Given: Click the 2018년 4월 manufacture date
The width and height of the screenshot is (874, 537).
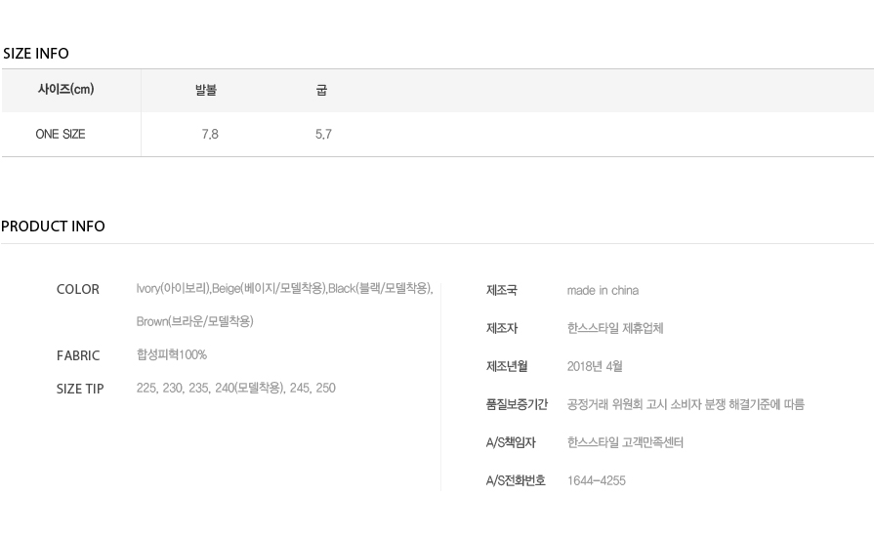Looking at the screenshot, I should 595,366.
